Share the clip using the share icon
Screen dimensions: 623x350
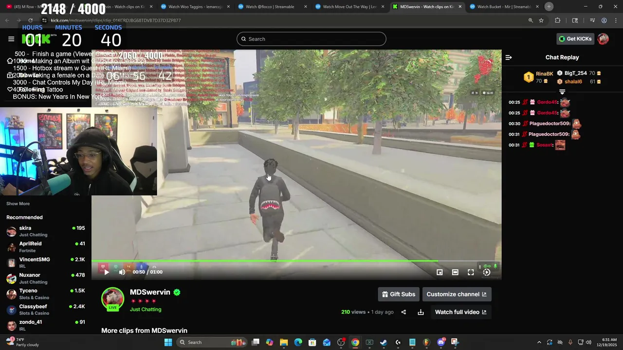tap(403, 312)
